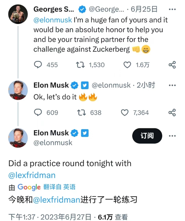185x221 pixels.
Task: Reply to Elon's "Ok, let's do it" tweet
Action: coord(38,113)
